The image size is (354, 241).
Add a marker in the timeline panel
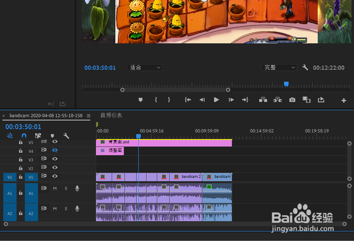53,136
